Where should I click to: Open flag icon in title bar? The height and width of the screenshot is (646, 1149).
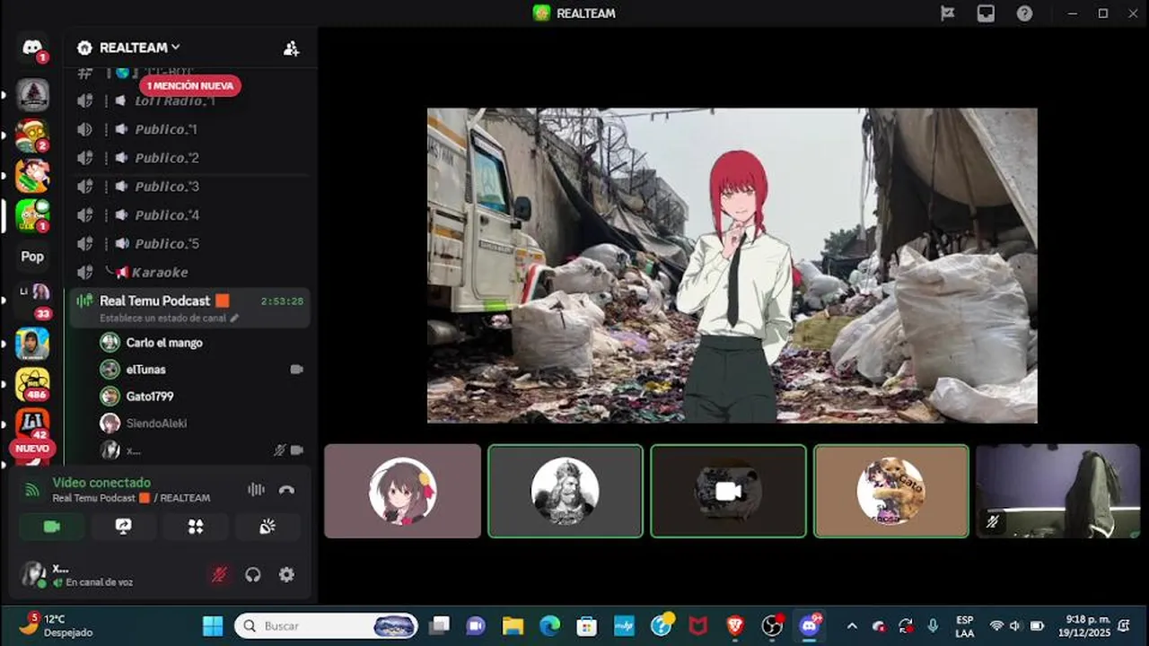coord(947,13)
